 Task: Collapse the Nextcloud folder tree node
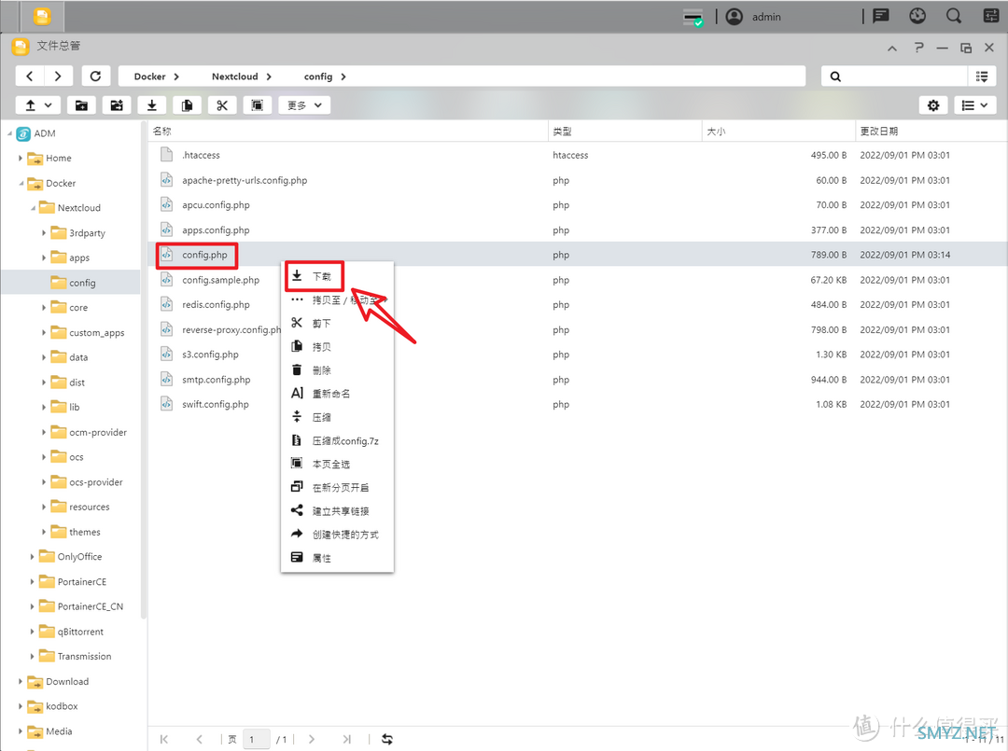(x=32, y=207)
